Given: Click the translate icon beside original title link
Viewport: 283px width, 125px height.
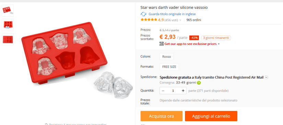Looking at the screenshot, I should coord(143,14).
